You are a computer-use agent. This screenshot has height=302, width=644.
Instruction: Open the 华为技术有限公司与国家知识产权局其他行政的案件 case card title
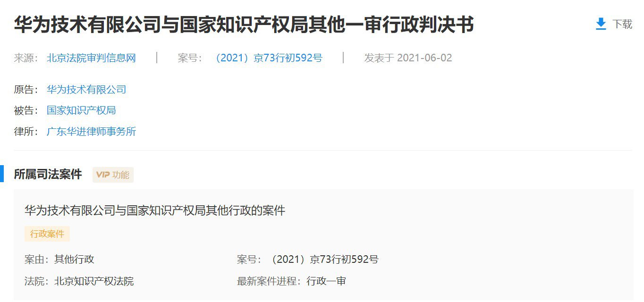155,210
